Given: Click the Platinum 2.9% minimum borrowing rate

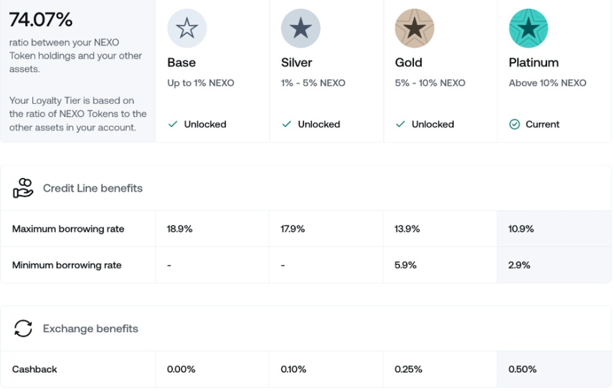Looking at the screenshot, I should click(519, 265).
